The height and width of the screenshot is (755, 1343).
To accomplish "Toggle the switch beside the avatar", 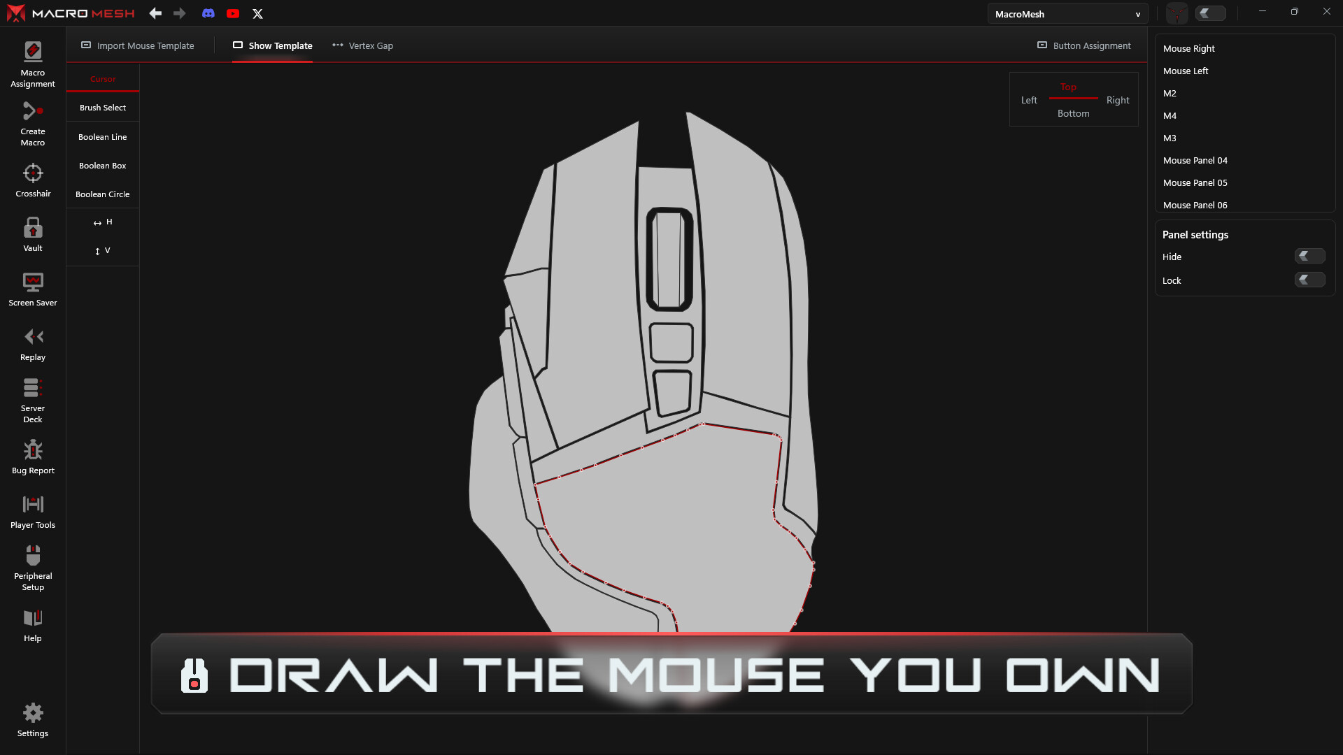I will [1211, 13].
